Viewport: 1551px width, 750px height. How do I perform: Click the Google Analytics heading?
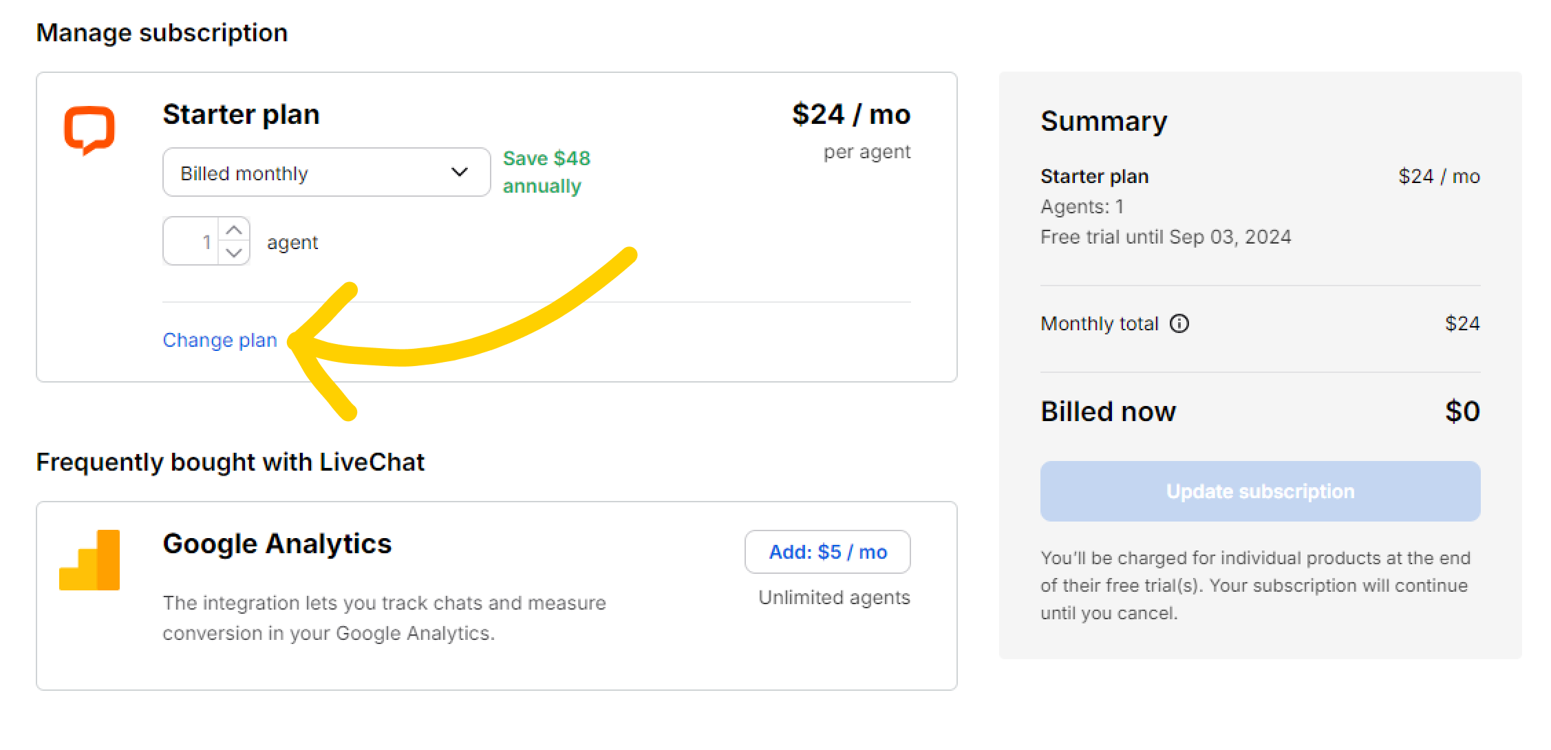pos(277,544)
